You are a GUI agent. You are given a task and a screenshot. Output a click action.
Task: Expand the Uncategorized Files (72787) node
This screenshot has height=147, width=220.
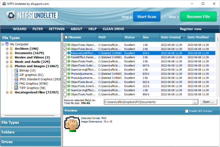pos(7,92)
